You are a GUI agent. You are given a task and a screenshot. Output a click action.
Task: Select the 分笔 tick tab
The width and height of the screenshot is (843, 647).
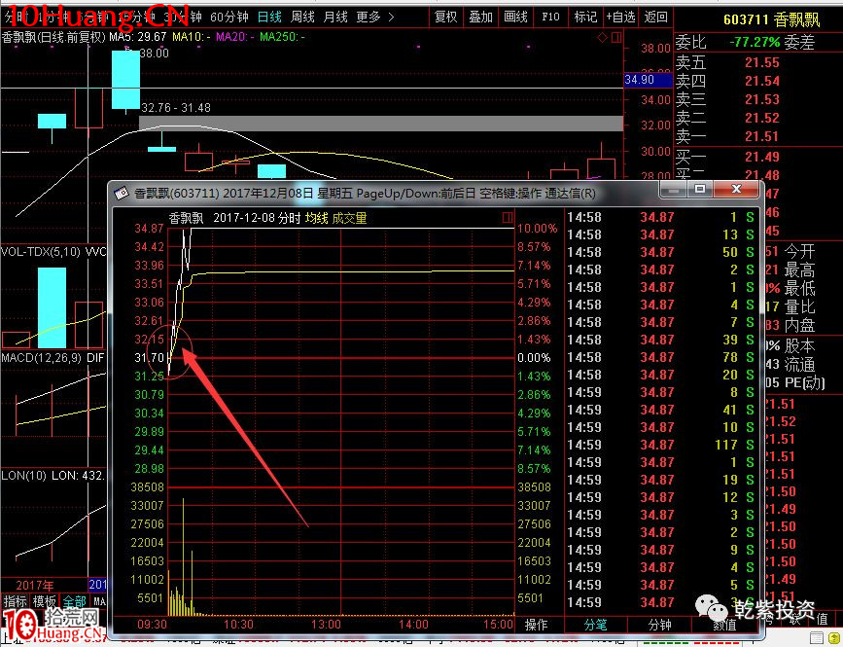596,625
